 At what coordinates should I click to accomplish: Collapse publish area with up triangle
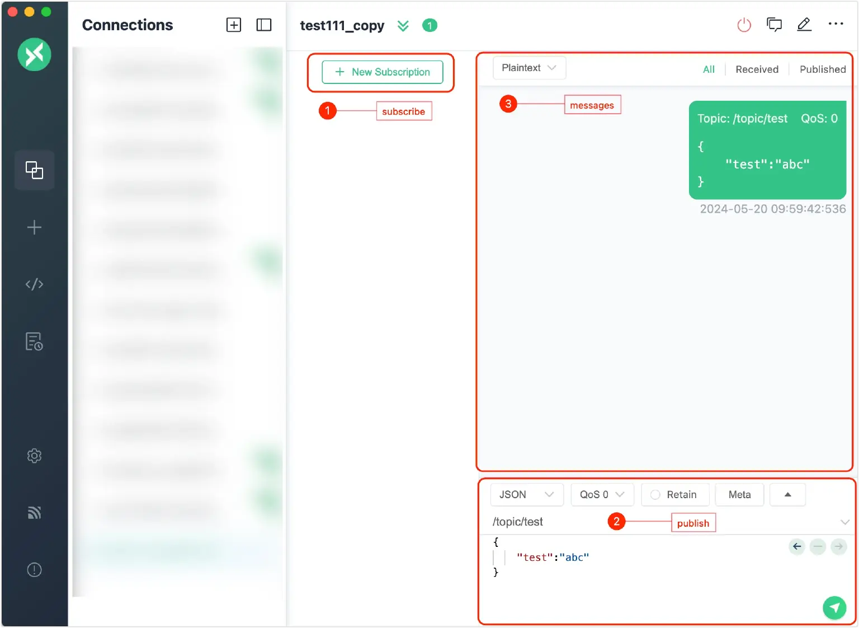(x=787, y=495)
